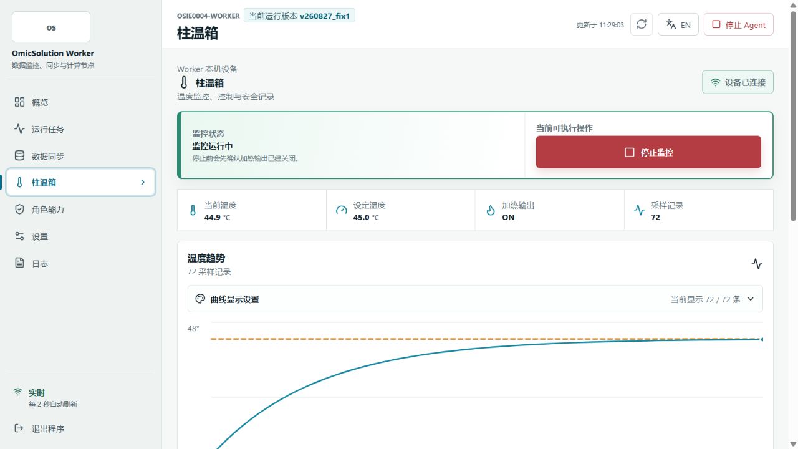Click the flame icon beside 加热输出

[x=491, y=210]
